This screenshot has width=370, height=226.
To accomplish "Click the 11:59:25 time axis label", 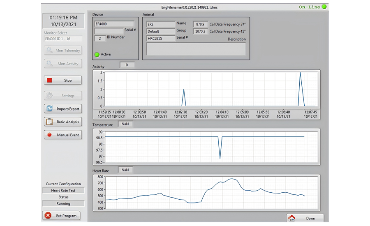I will 104,112.
